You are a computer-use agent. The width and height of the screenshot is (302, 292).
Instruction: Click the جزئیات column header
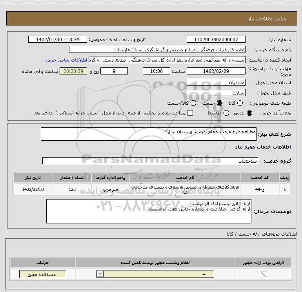click(43, 263)
